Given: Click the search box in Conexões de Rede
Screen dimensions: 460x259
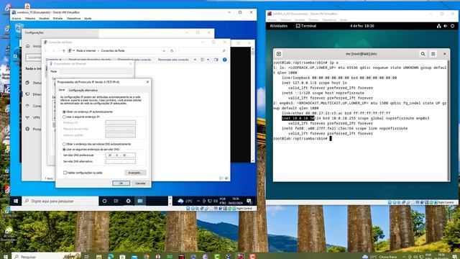Looking at the screenshot, I should [203, 51].
